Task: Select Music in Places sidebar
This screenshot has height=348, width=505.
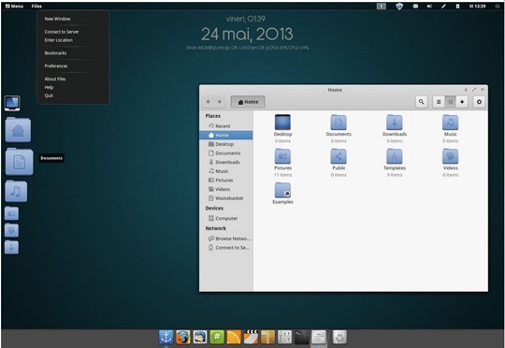Action: click(x=225, y=171)
